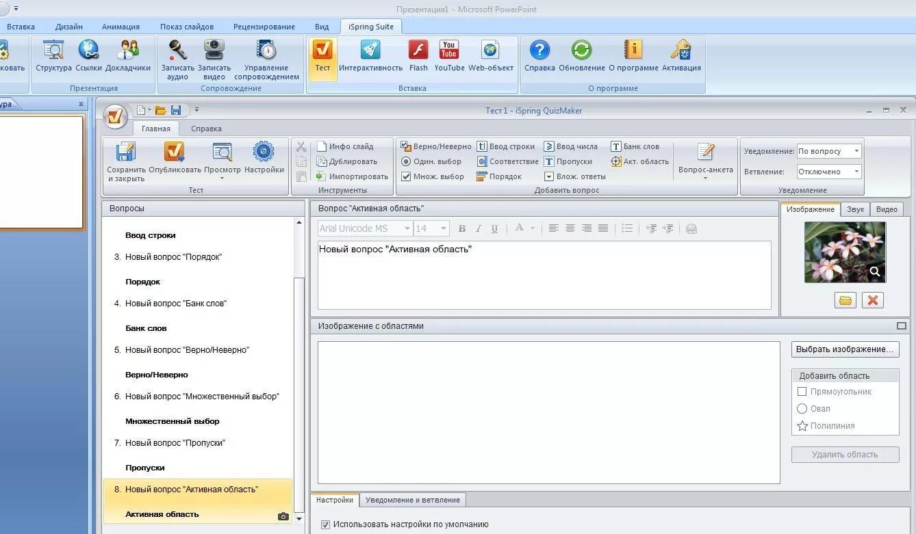Delete image with red X button

(873, 300)
